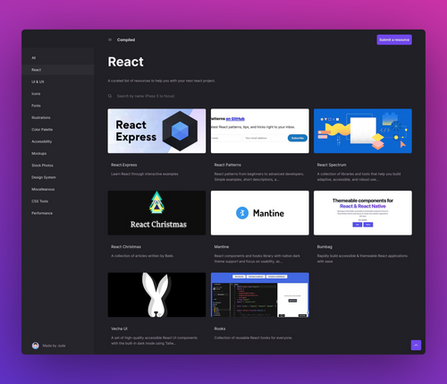Open the Compiled home logo text
447x384 pixels.
126,39
